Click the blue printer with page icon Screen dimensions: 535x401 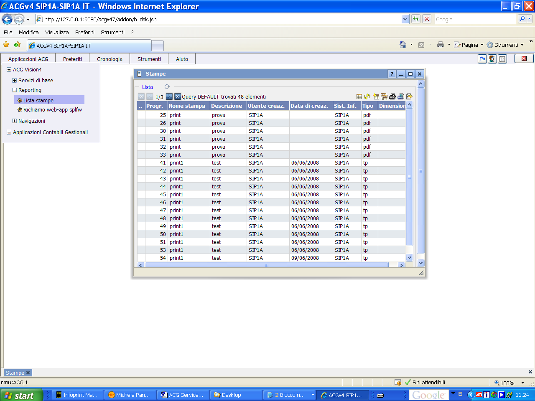pyautogui.click(x=401, y=96)
